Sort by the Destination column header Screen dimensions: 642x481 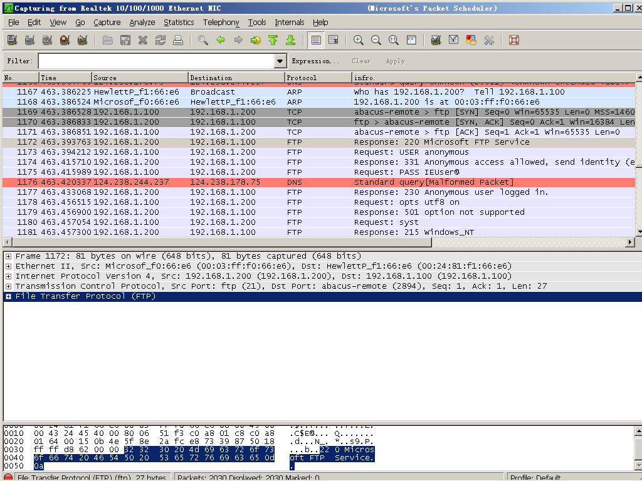[x=236, y=78]
